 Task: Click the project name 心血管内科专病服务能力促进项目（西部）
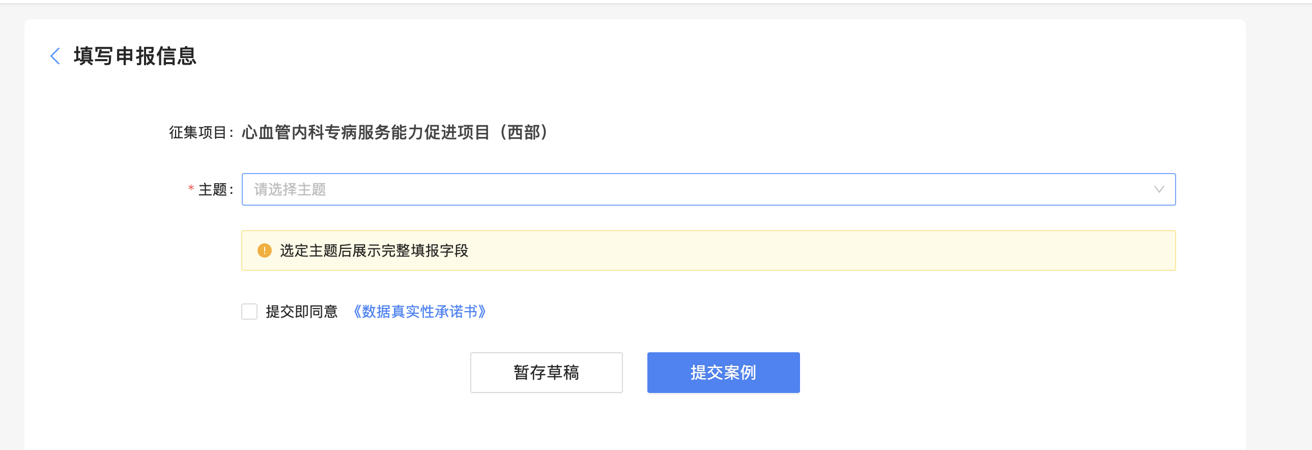(x=395, y=132)
